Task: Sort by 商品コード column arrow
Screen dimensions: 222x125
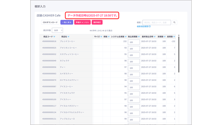Action: [x=54, y=37]
